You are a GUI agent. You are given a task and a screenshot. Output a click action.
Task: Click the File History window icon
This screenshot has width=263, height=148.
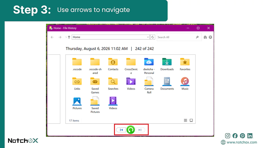(x=51, y=28)
